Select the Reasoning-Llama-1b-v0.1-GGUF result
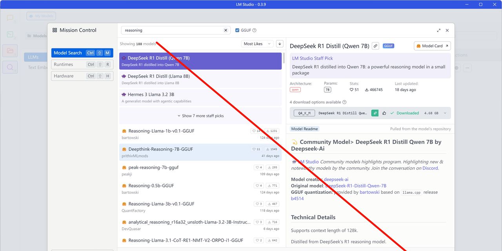This screenshot has width=502, height=251. [200, 134]
